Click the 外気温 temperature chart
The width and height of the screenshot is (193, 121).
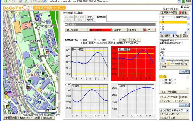pos(133,100)
